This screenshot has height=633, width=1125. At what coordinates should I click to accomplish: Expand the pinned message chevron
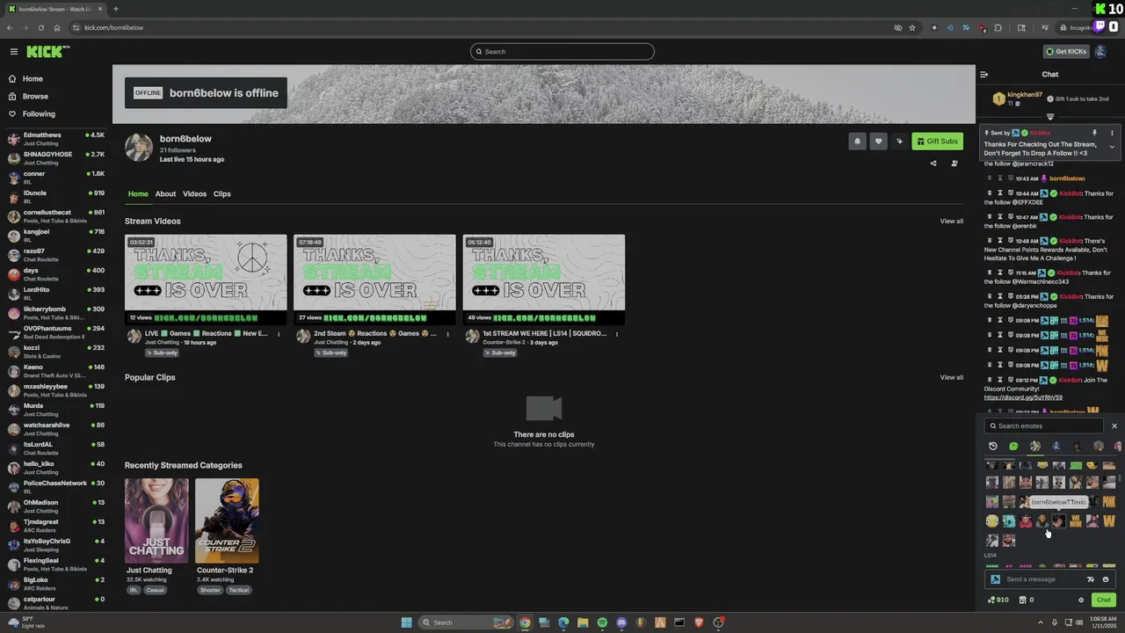[1112, 148]
